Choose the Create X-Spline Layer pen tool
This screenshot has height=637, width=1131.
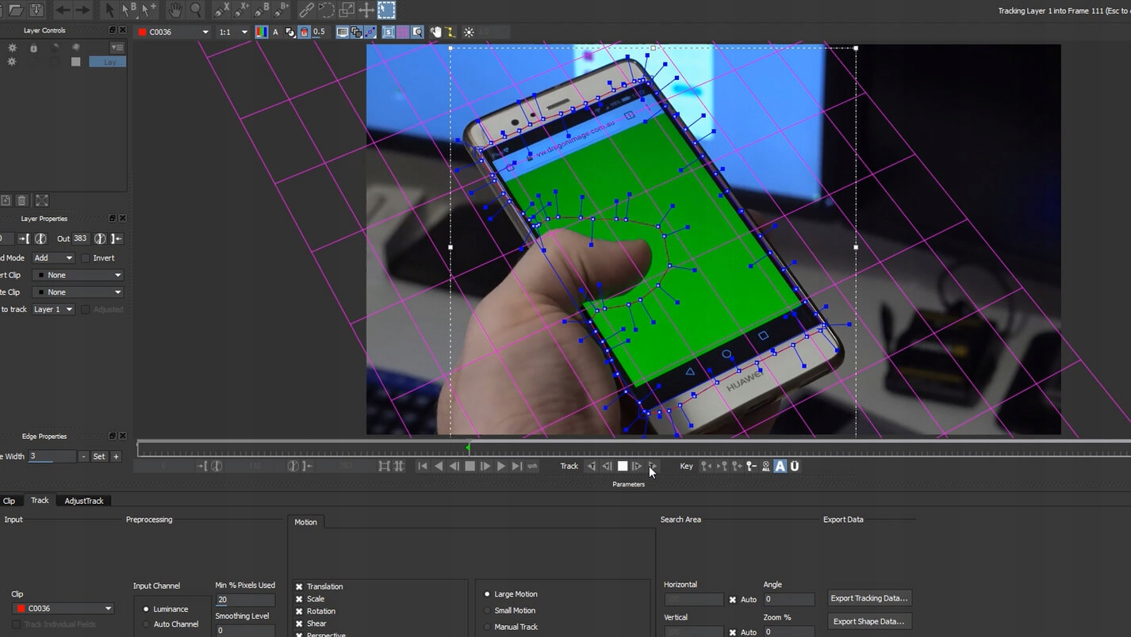(x=222, y=10)
